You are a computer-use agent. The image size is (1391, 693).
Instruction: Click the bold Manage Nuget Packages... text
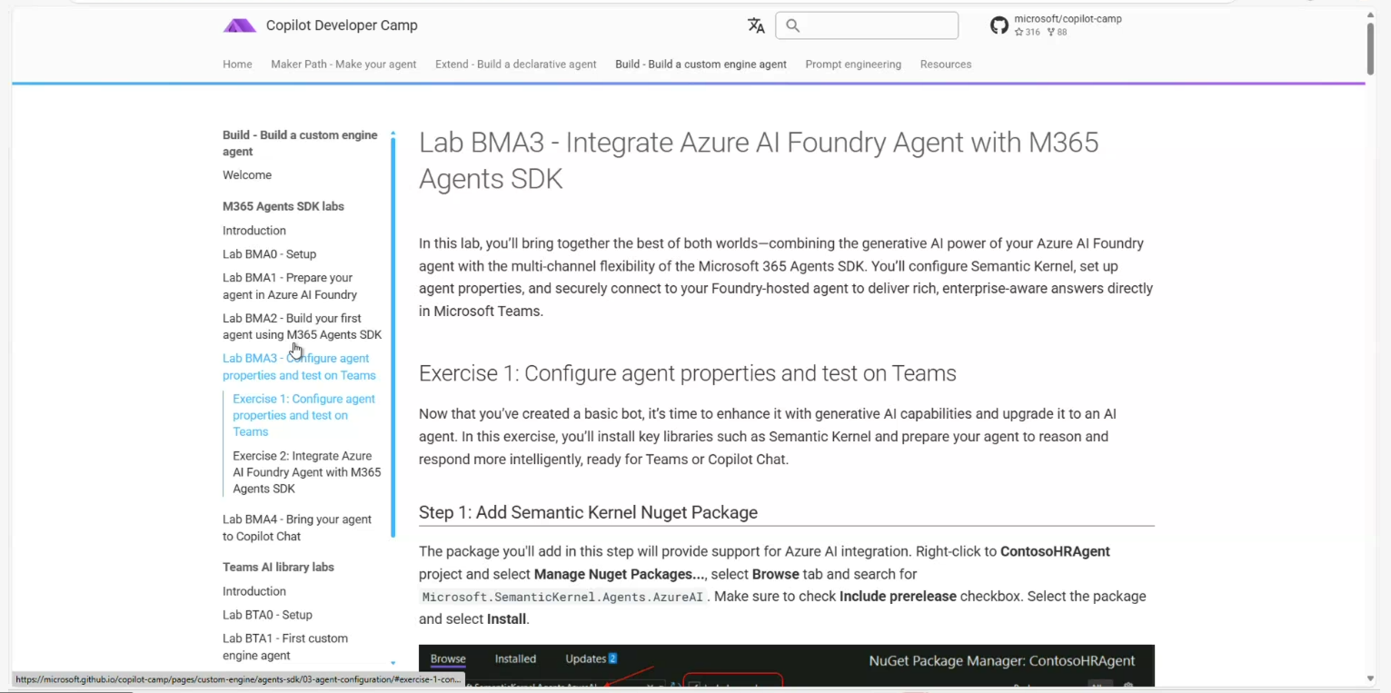(x=619, y=574)
